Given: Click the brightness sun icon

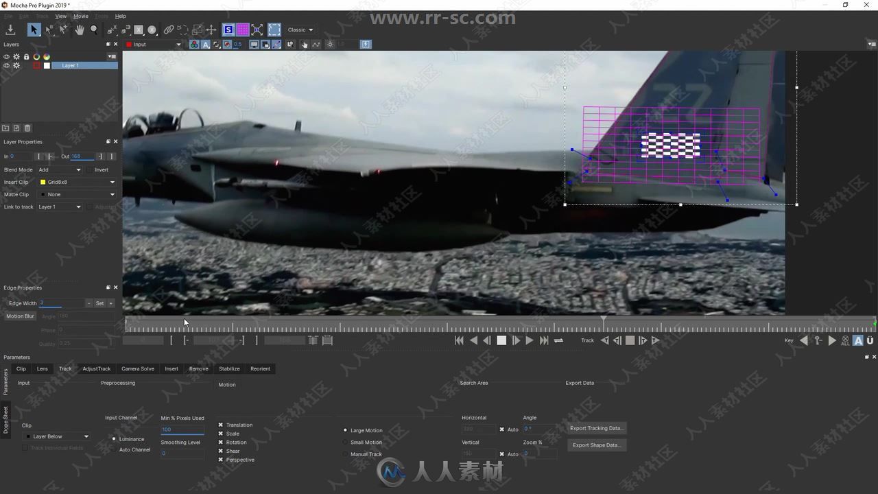Looking at the screenshot, I should click(x=330, y=45).
